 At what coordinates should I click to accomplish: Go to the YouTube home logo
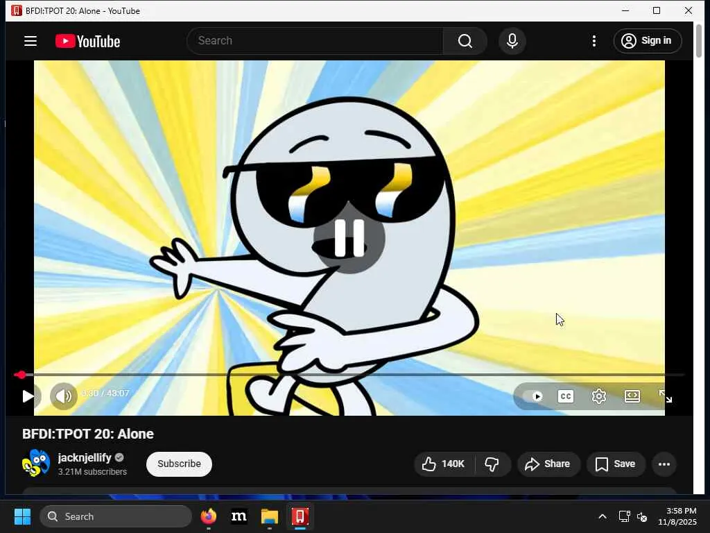(88, 41)
